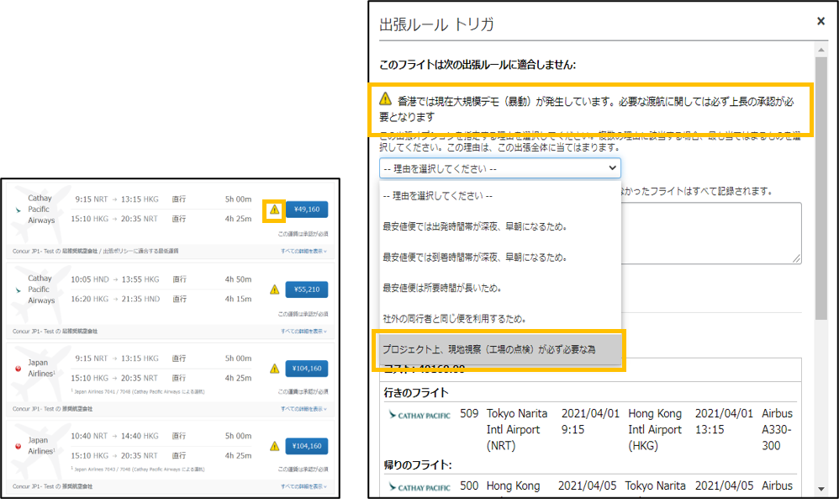Click the warning icon on the 9:15 Japan Airlines flight
This screenshot has height=499, width=839.
275,369
